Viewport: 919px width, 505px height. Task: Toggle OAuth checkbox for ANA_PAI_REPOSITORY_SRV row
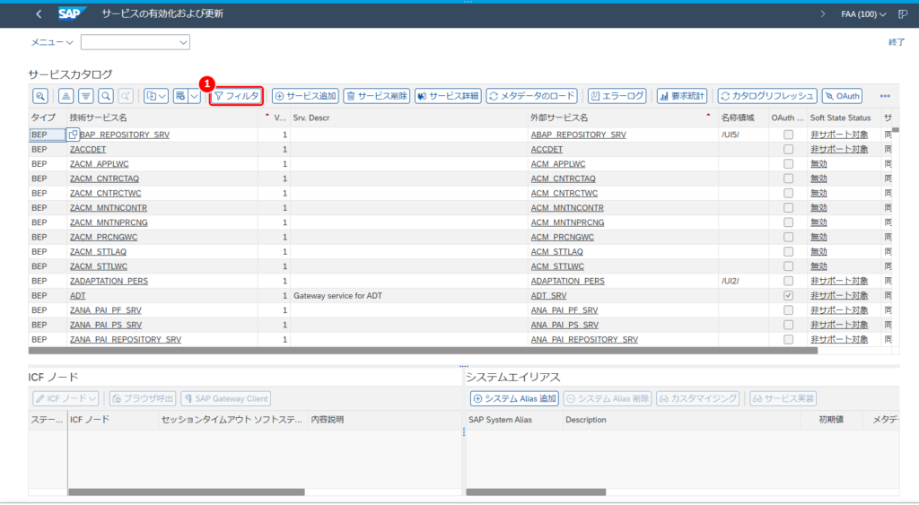point(788,340)
